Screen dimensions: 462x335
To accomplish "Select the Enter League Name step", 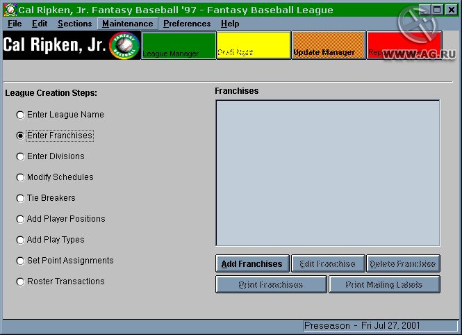I will pos(60,115).
